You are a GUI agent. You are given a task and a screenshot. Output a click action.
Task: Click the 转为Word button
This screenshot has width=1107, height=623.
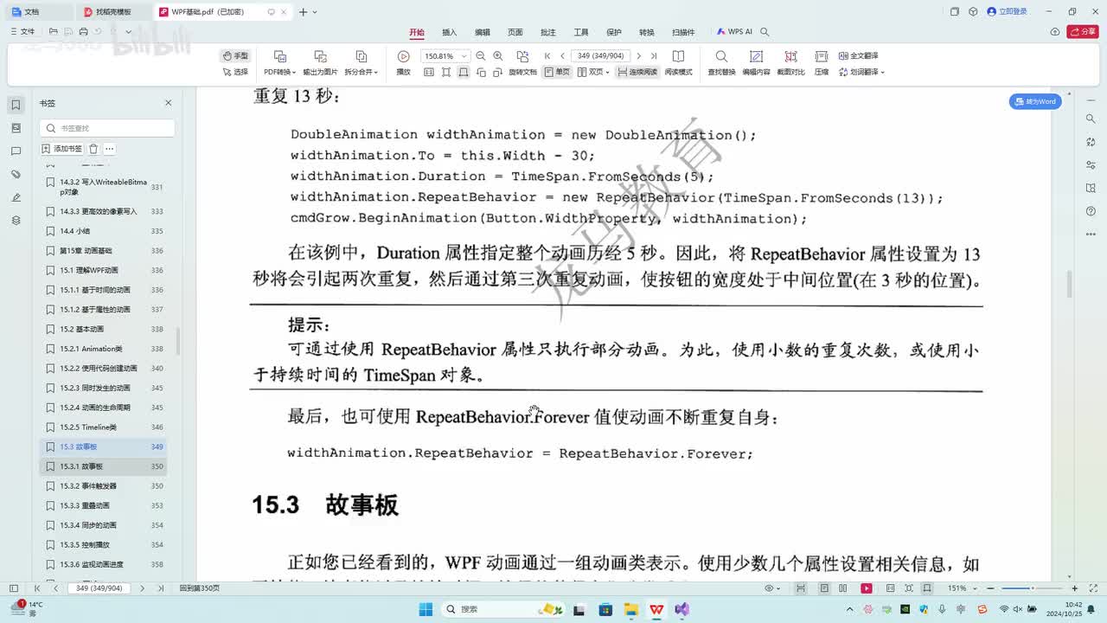tap(1035, 101)
